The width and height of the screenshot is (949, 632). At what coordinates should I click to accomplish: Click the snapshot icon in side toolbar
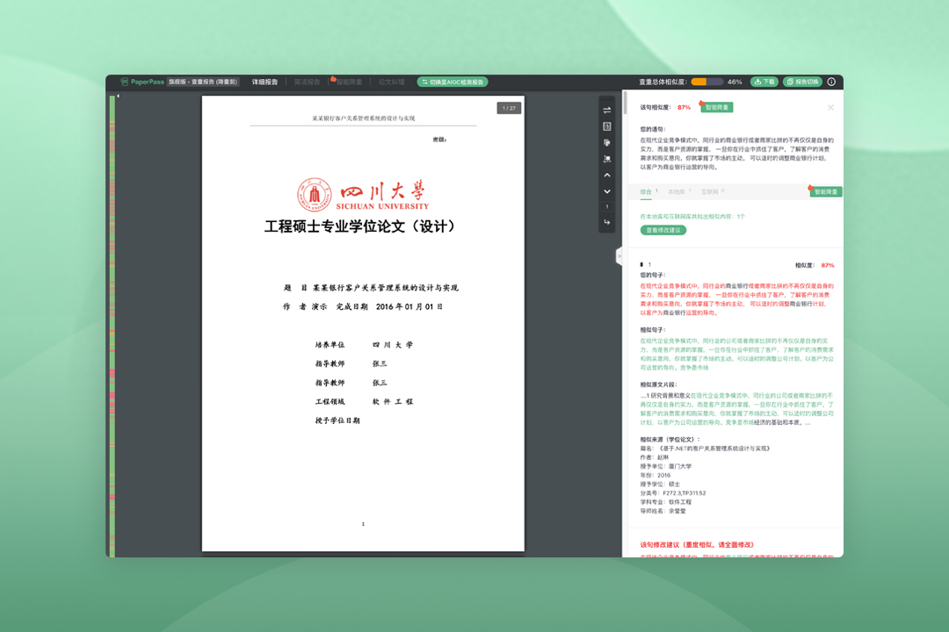click(x=606, y=158)
